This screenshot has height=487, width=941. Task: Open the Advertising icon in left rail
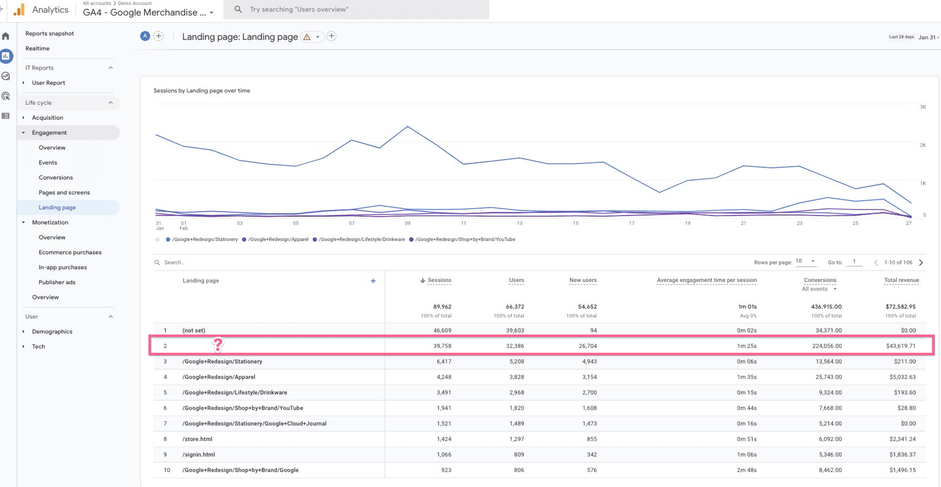tap(6, 96)
